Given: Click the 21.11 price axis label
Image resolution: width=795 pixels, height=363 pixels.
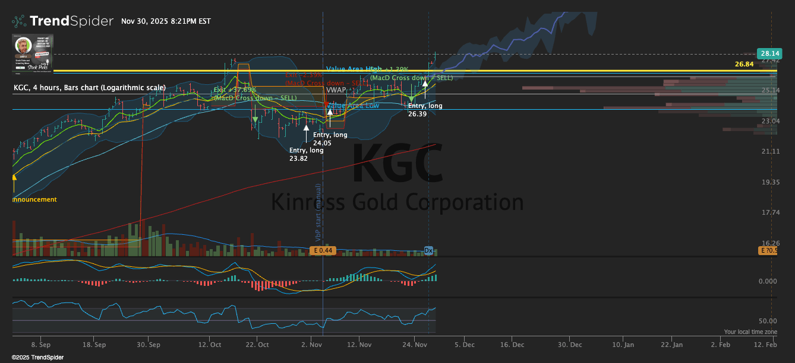Looking at the screenshot, I should [x=769, y=152].
